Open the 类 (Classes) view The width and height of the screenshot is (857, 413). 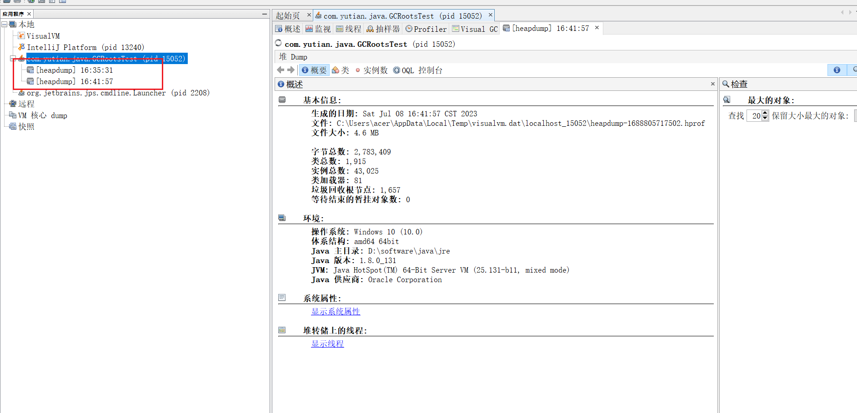(x=341, y=70)
